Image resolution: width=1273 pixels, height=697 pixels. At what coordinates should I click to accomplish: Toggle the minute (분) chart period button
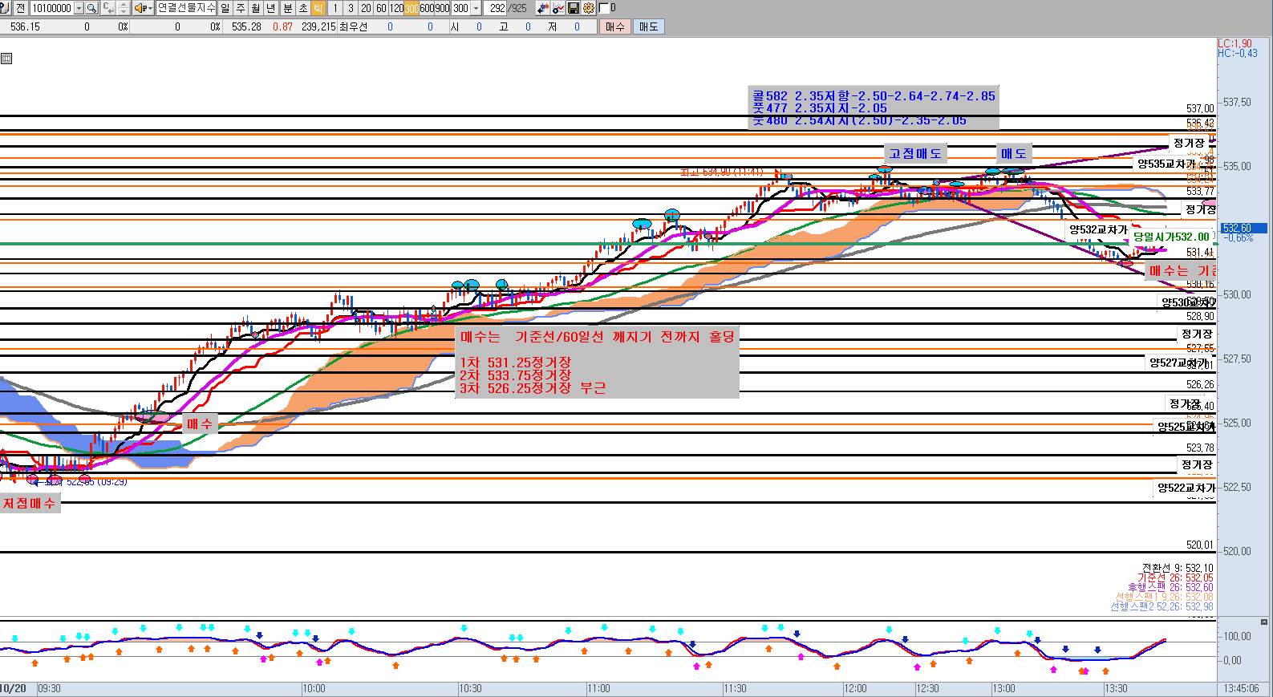point(287,8)
